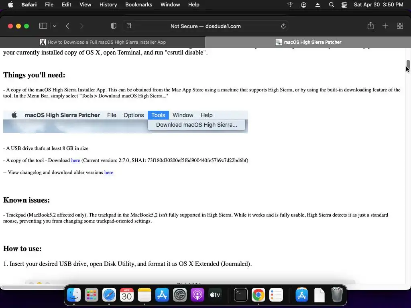Viewport: 411px width, 308px height.
Task: Reload the dosdude1.com page
Action: 283,26
